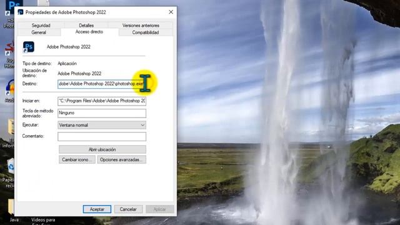Click the Cancelar button
The width and height of the screenshot is (400, 225).
tap(128, 209)
